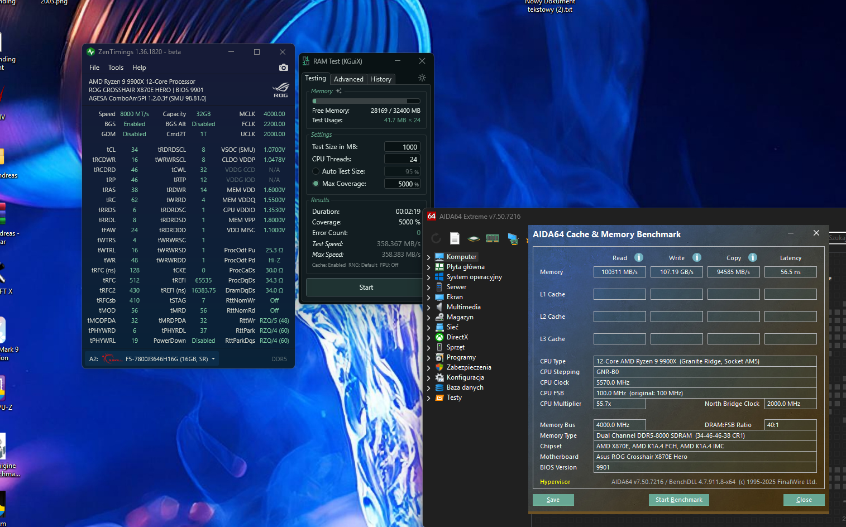Click the Free Memory usage bar
The image size is (846, 527).
366,101
